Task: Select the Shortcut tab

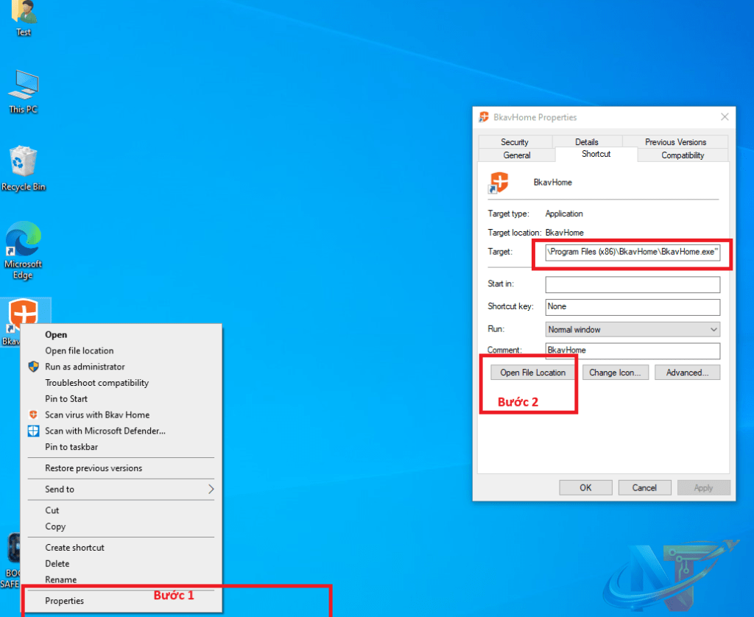Action: pyautogui.click(x=596, y=154)
